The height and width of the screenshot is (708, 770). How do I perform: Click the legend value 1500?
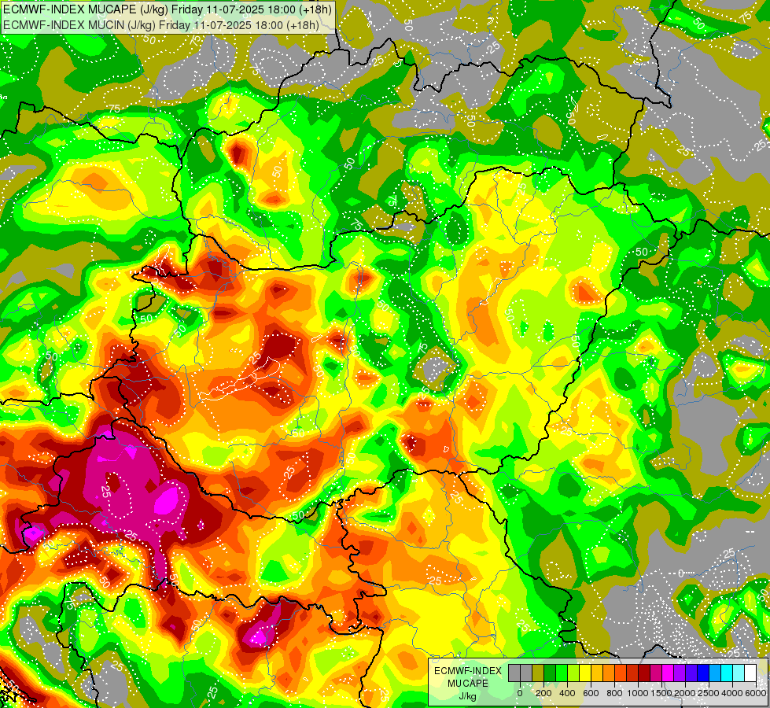[x=661, y=693]
